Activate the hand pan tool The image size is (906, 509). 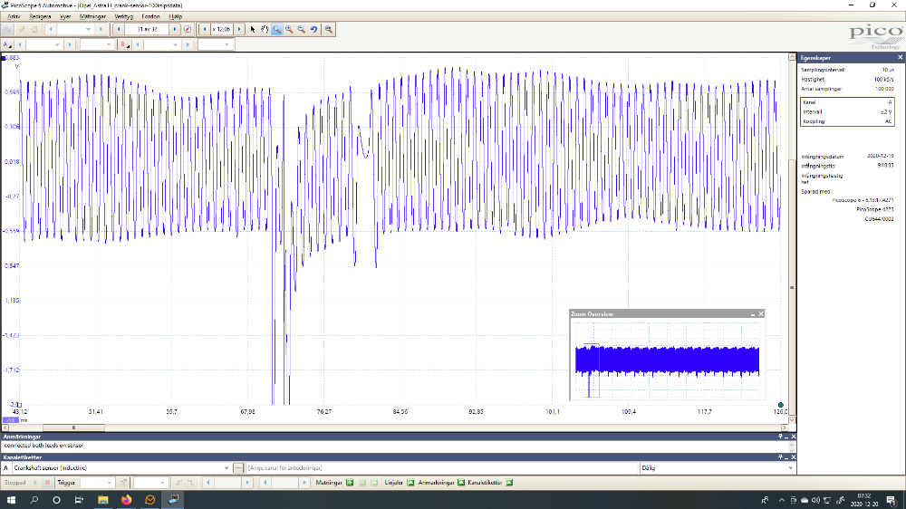(x=265, y=29)
